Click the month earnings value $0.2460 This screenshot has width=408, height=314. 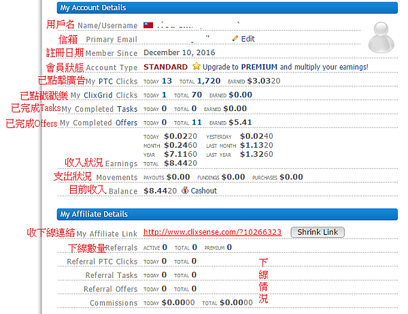coord(181,145)
